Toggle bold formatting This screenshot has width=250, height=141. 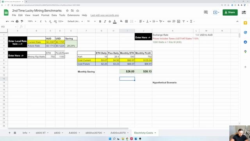click(x=100, y=22)
